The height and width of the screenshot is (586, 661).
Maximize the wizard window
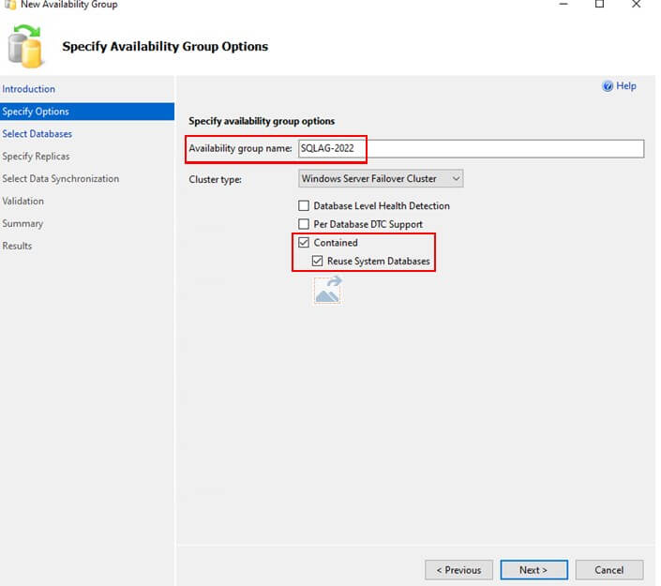[600, 5]
